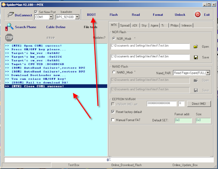Select log line "Taget's CPU UID :DC6BDC6B"
This screenshot has height=169, width=218.
point(56,64)
